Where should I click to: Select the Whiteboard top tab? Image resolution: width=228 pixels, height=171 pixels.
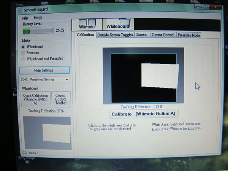118,24
